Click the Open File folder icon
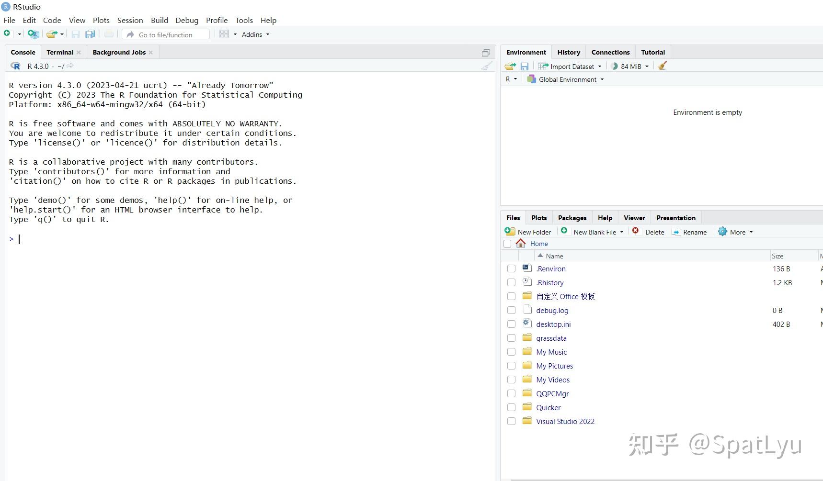This screenshot has width=823, height=481. click(x=51, y=34)
